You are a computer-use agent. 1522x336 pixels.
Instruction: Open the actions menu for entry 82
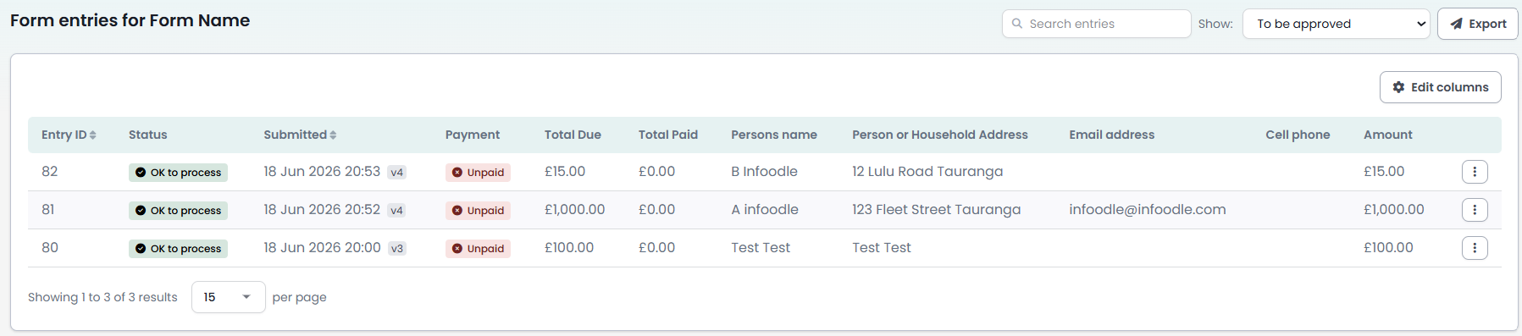click(x=1475, y=172)
